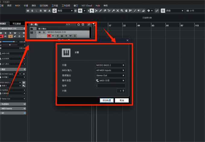This screenshot has width=205, height=142.
Task: Open the 乐器 MODO BASS 2 dropdown
Action: tap(110, 65)
